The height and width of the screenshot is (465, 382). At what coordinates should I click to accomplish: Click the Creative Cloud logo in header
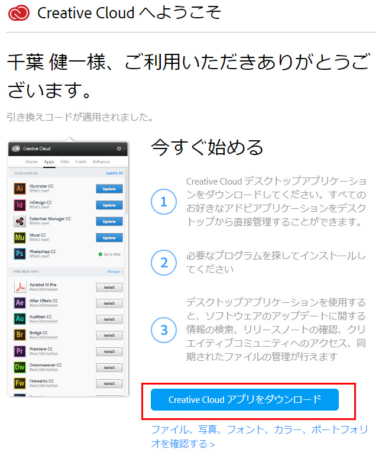point(19,13)
